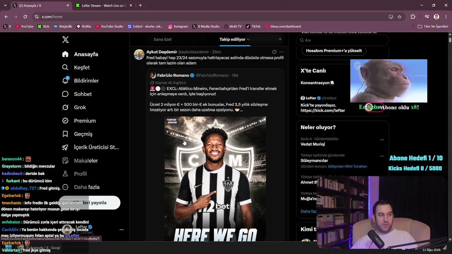452x254 pixels.
Task: Click the Ara search field
Action: point(343,40)
